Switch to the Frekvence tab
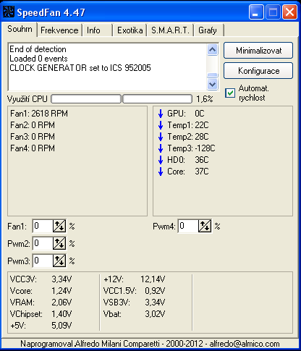The height and width of the screenshot is (351, 301). tap(59, 30)
